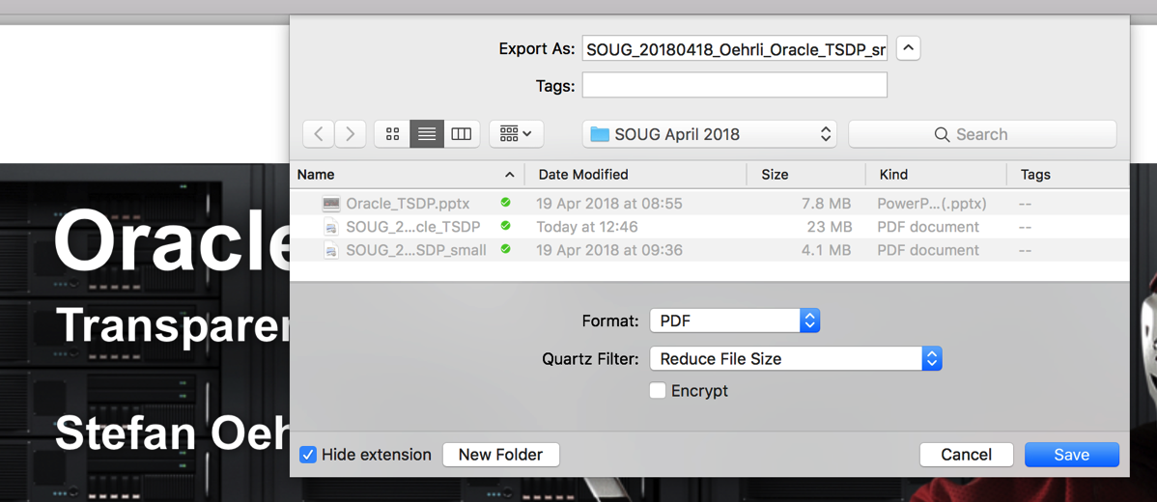This screenshot has height=502, width=1157.
Task: Open the SOUG April 2018 folder popup
Action: coord(709,134)
